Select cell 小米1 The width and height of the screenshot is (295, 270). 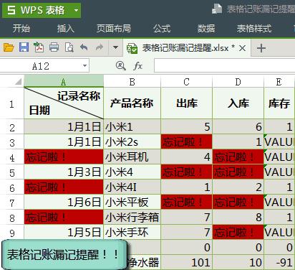coord(132,126)
